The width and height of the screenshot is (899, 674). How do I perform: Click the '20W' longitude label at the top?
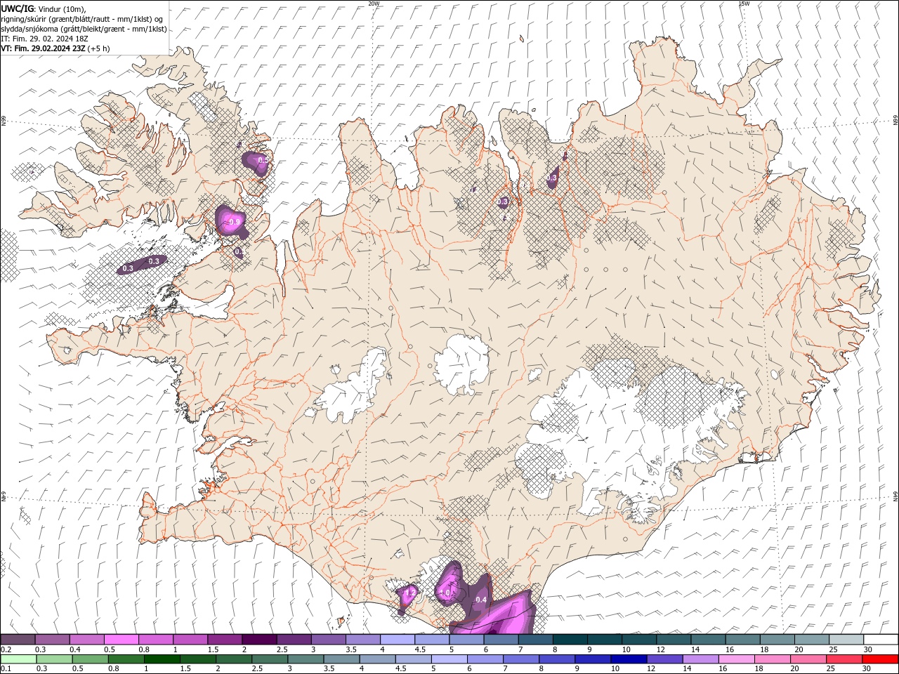coord(374,4)
